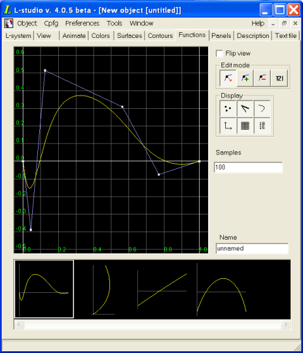The width and height of the screenshot is (303, 353).
Task: Maximize the L-studio window
Action: click(280, 10)
